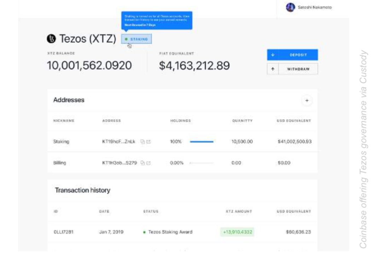Click the up arrow on Withdraw

pyautogui.click(x=273, y=69)
